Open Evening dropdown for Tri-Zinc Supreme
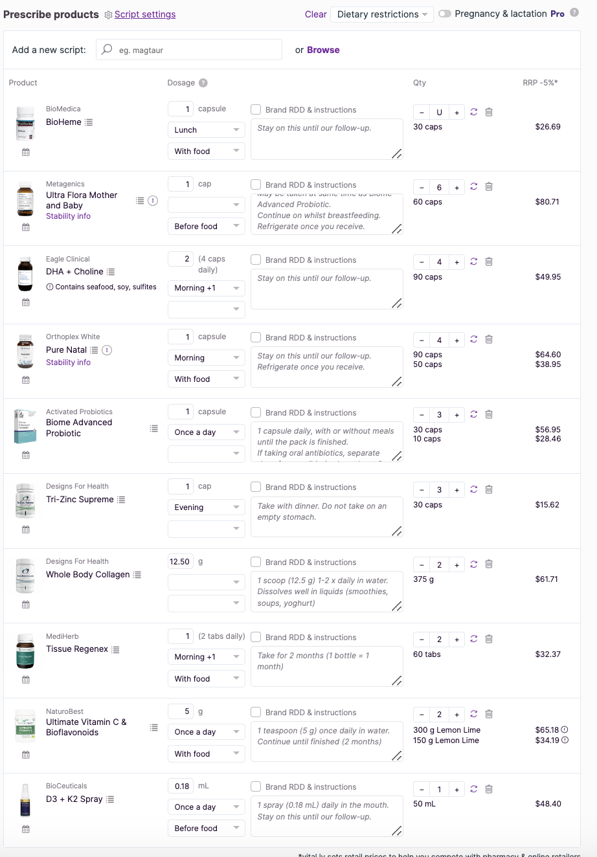The image size is (597, 857). [206, 507]
